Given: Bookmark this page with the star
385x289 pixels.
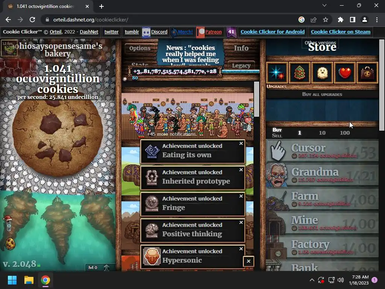Looking at the screenshot, I should pos(326,20).
